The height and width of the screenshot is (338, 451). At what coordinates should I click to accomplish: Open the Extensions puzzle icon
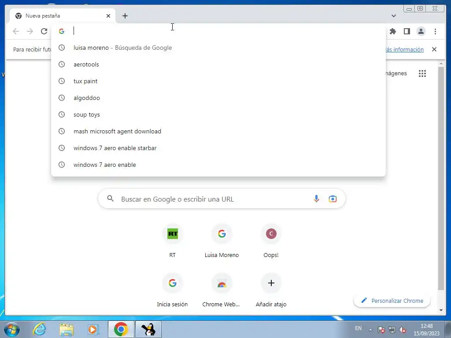392,31
